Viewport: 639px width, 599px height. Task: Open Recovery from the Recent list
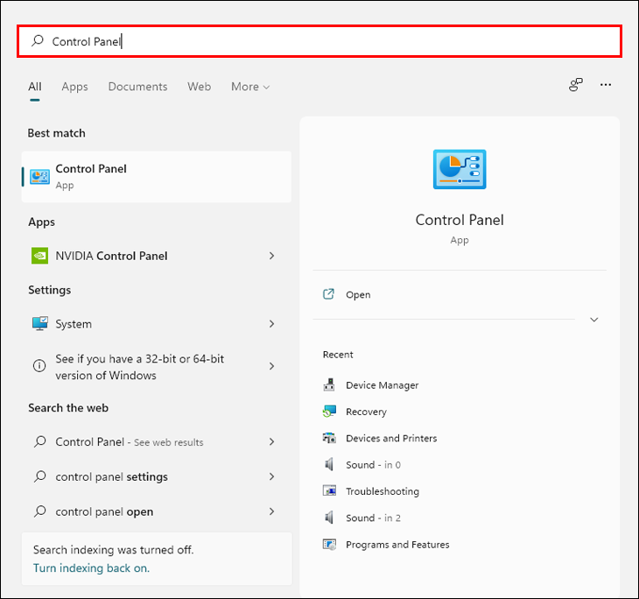(366, 412)
